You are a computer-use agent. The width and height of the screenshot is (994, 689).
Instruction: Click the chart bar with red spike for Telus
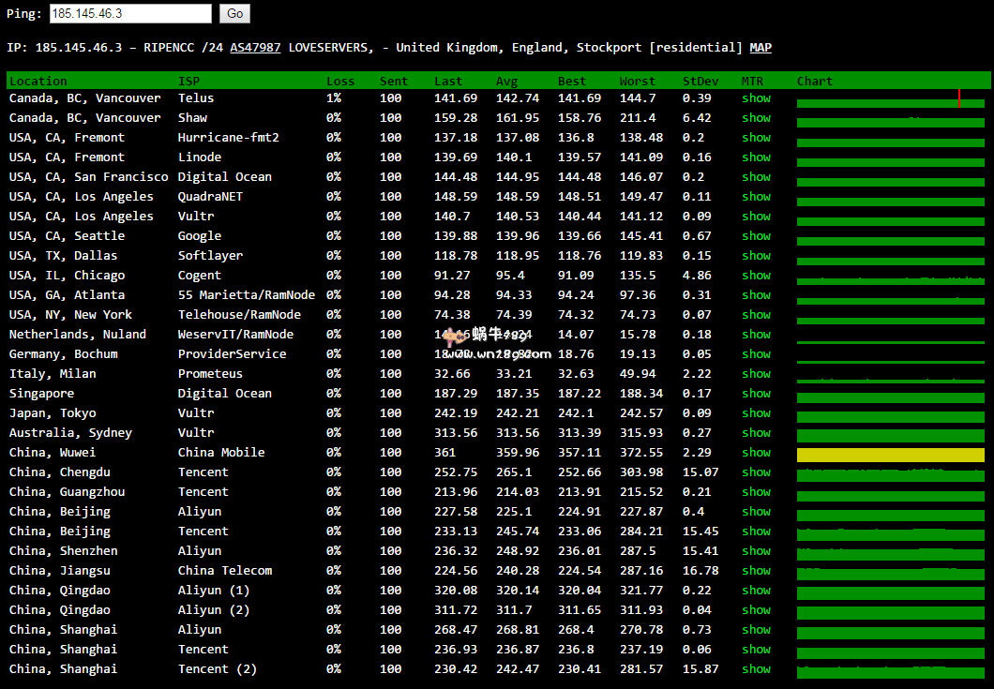(890, 101)
